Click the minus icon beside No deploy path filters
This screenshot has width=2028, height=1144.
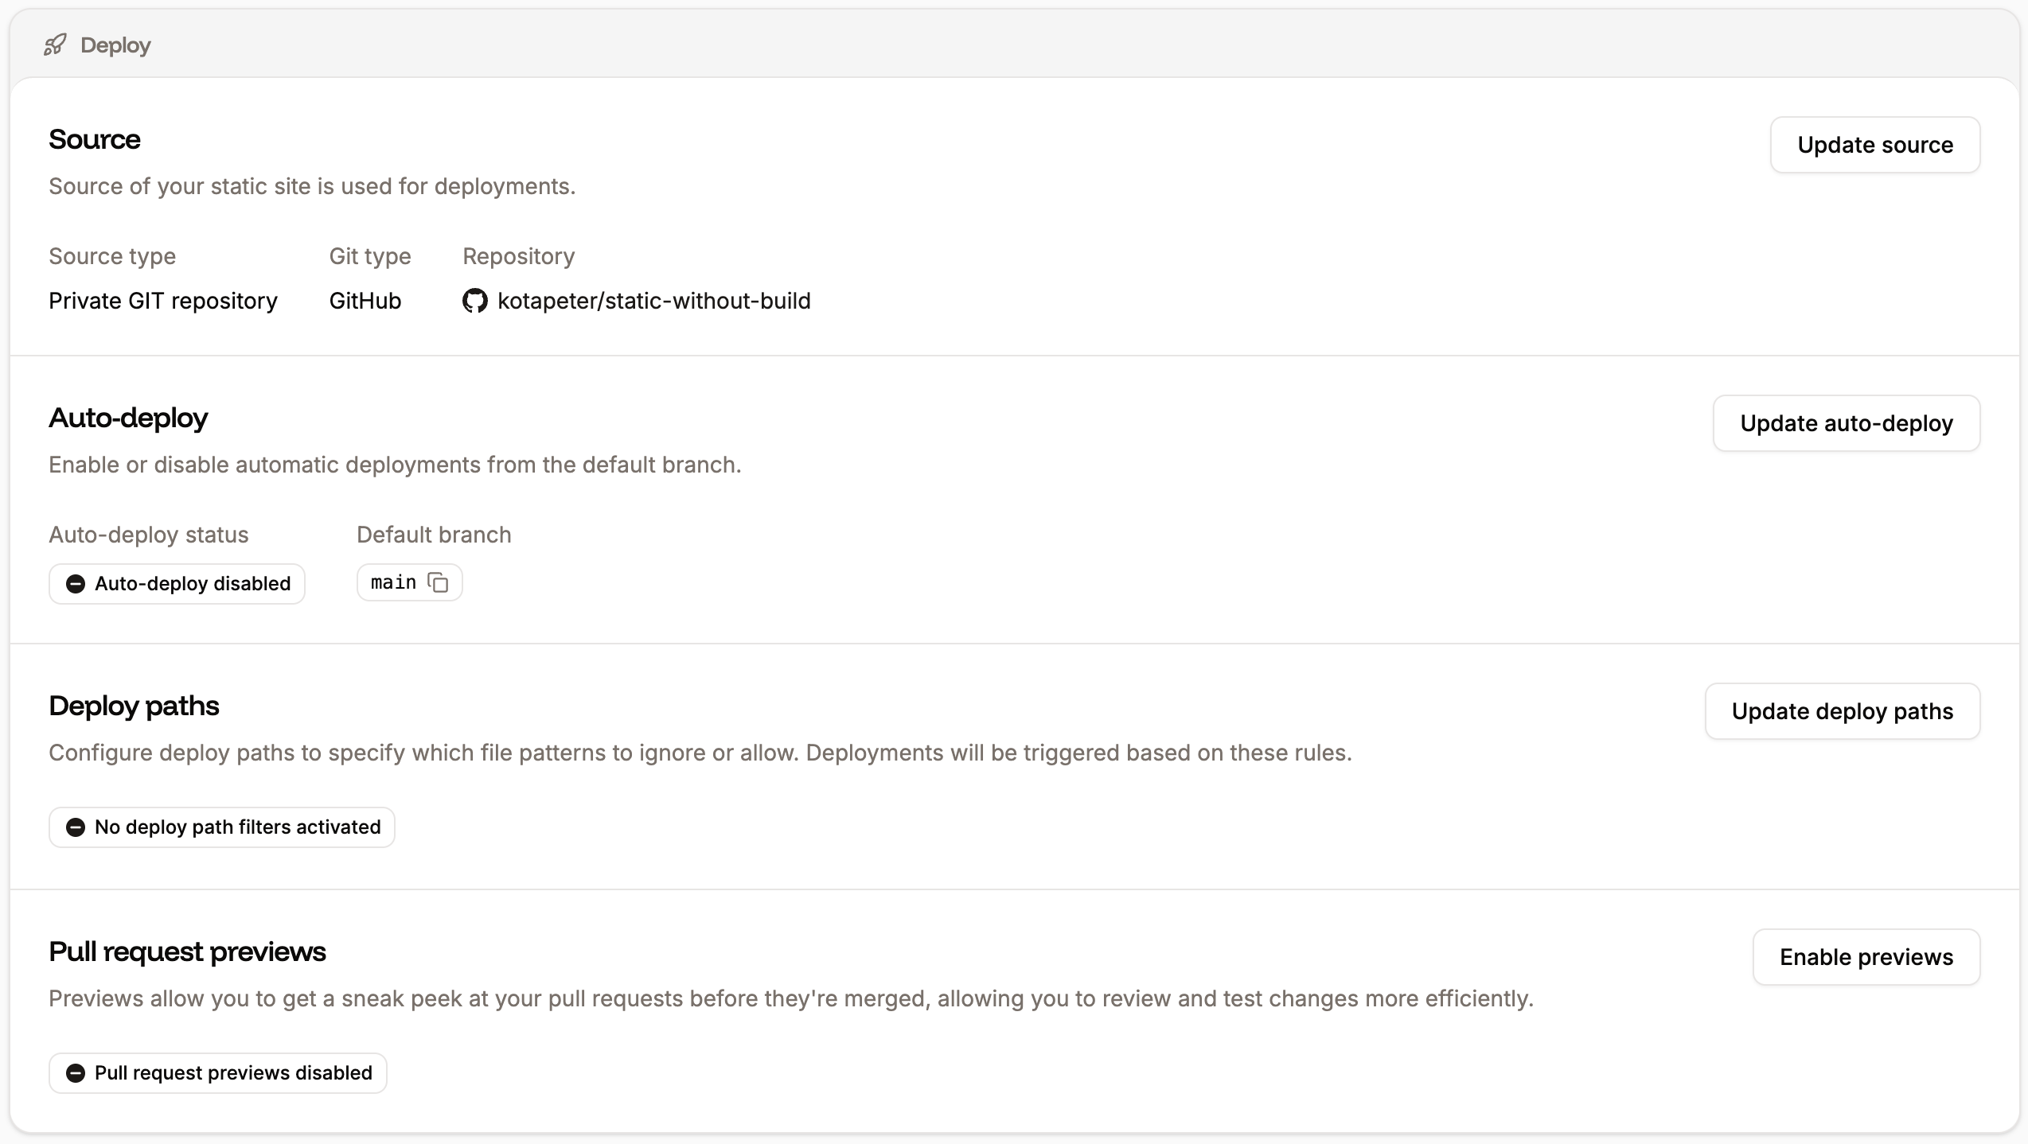[x=76, y=827]
